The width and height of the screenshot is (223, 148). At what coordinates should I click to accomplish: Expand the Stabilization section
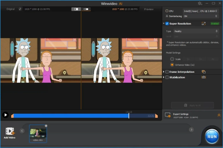[164, 77]
